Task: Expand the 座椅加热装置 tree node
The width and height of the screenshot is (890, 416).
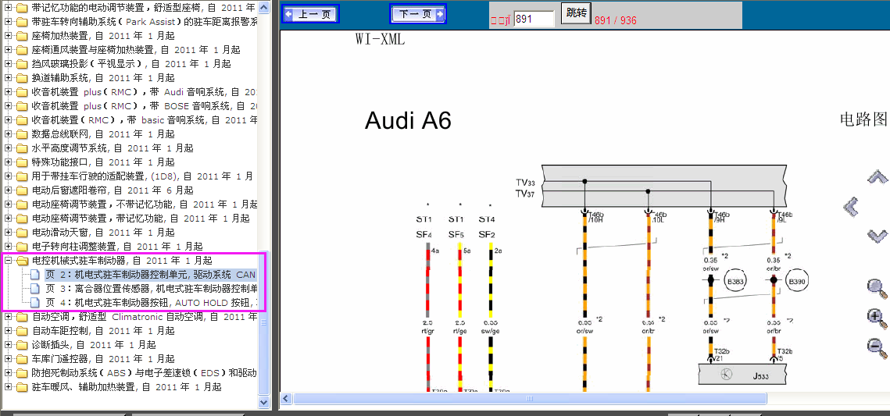Action: [x=8, y=36]
